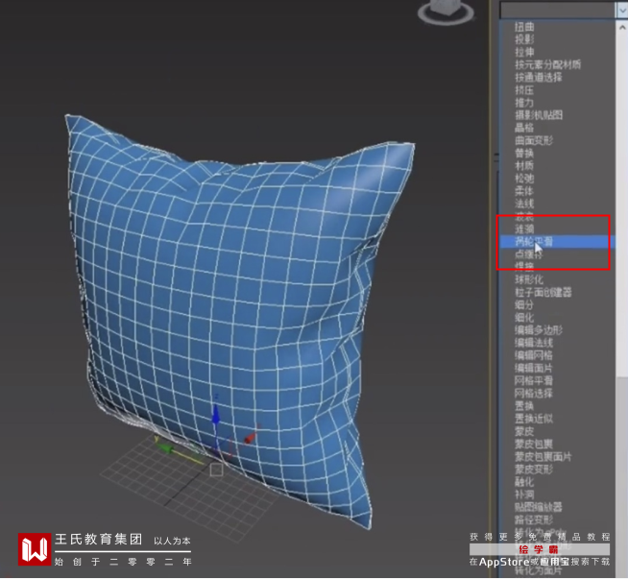Screen dimensions: 628x579
Task: Add the 编辑法线 modifier
Action: [534, 343]
